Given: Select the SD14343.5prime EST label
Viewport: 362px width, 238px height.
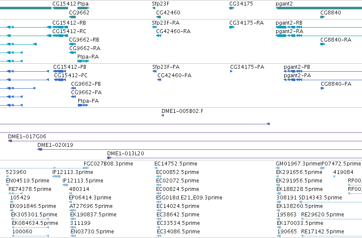Looking at the screenshot, I should 320,198.
